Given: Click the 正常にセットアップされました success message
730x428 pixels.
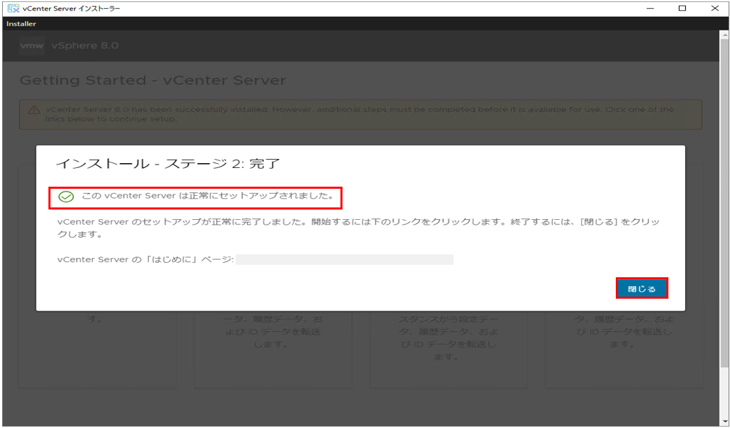Looking at the screenshot, I should click(x=208, y=197).
